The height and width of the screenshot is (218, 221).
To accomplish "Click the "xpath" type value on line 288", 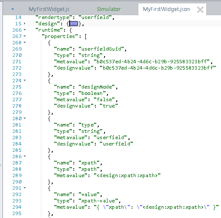I will 89,169.
